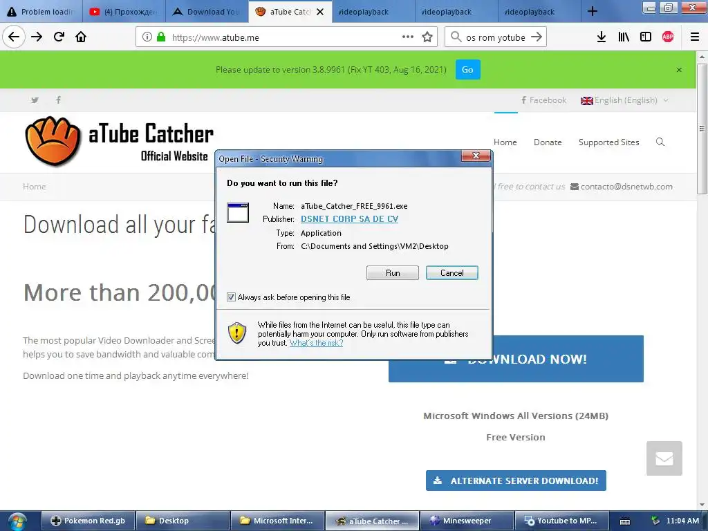Viewport: 708px width, 531px height.
Task: Click the Facebook text link in header
Action: (543, 100)
